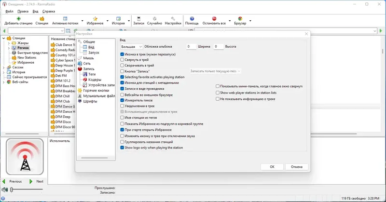Click the red Остановить все icon
Viewport: 386px width, 202px height.
[x=214, y=18]
